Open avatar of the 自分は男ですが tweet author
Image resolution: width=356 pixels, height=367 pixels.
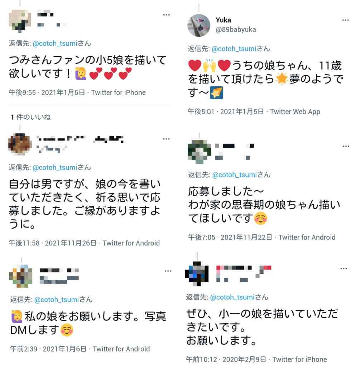coord(20,144)
